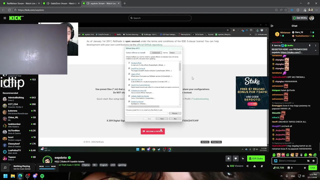The width and height of the screenshot is (320, 180).
Task: Unpin the BotRix pinned message
Action: coord(309,45)
